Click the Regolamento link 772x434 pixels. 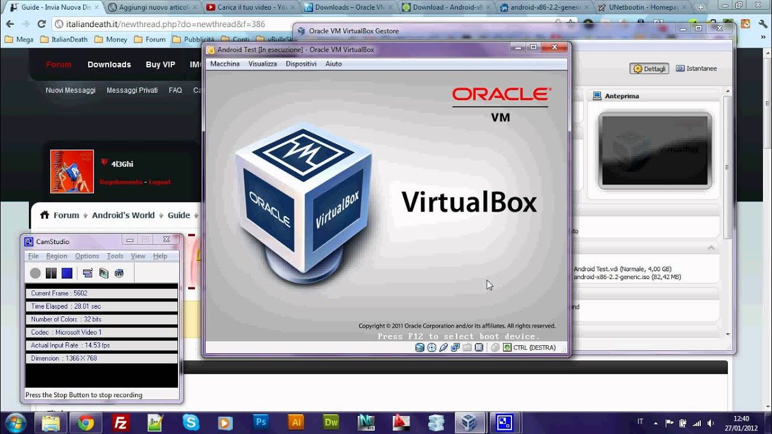click(x=121, y=182)
